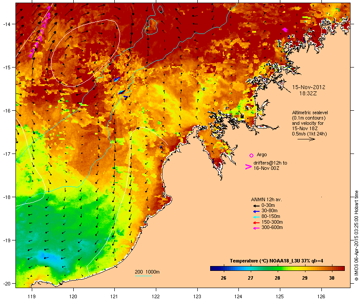Click the longitude label 119
The width and height of the screenshot is (362, 300).
[32, 296]
